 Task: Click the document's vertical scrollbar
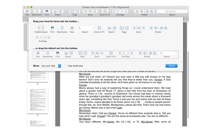click(188, 85)
